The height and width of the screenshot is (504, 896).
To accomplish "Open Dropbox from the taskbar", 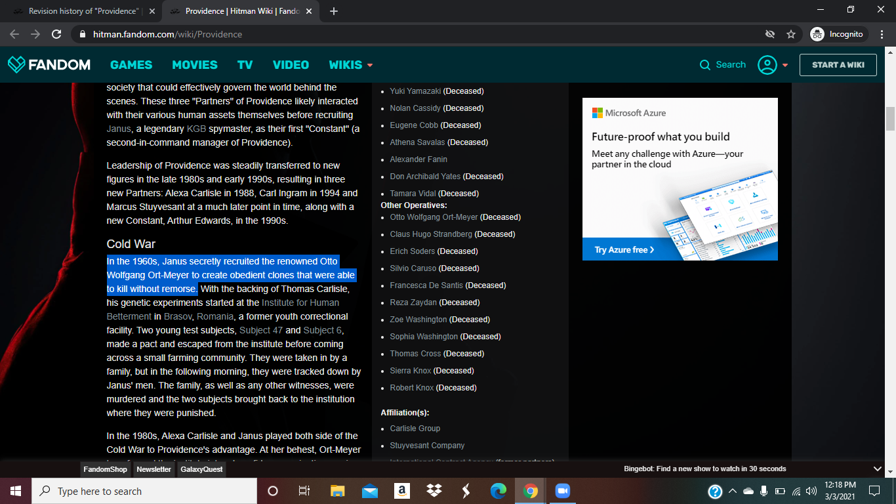I will click(434, 491).
